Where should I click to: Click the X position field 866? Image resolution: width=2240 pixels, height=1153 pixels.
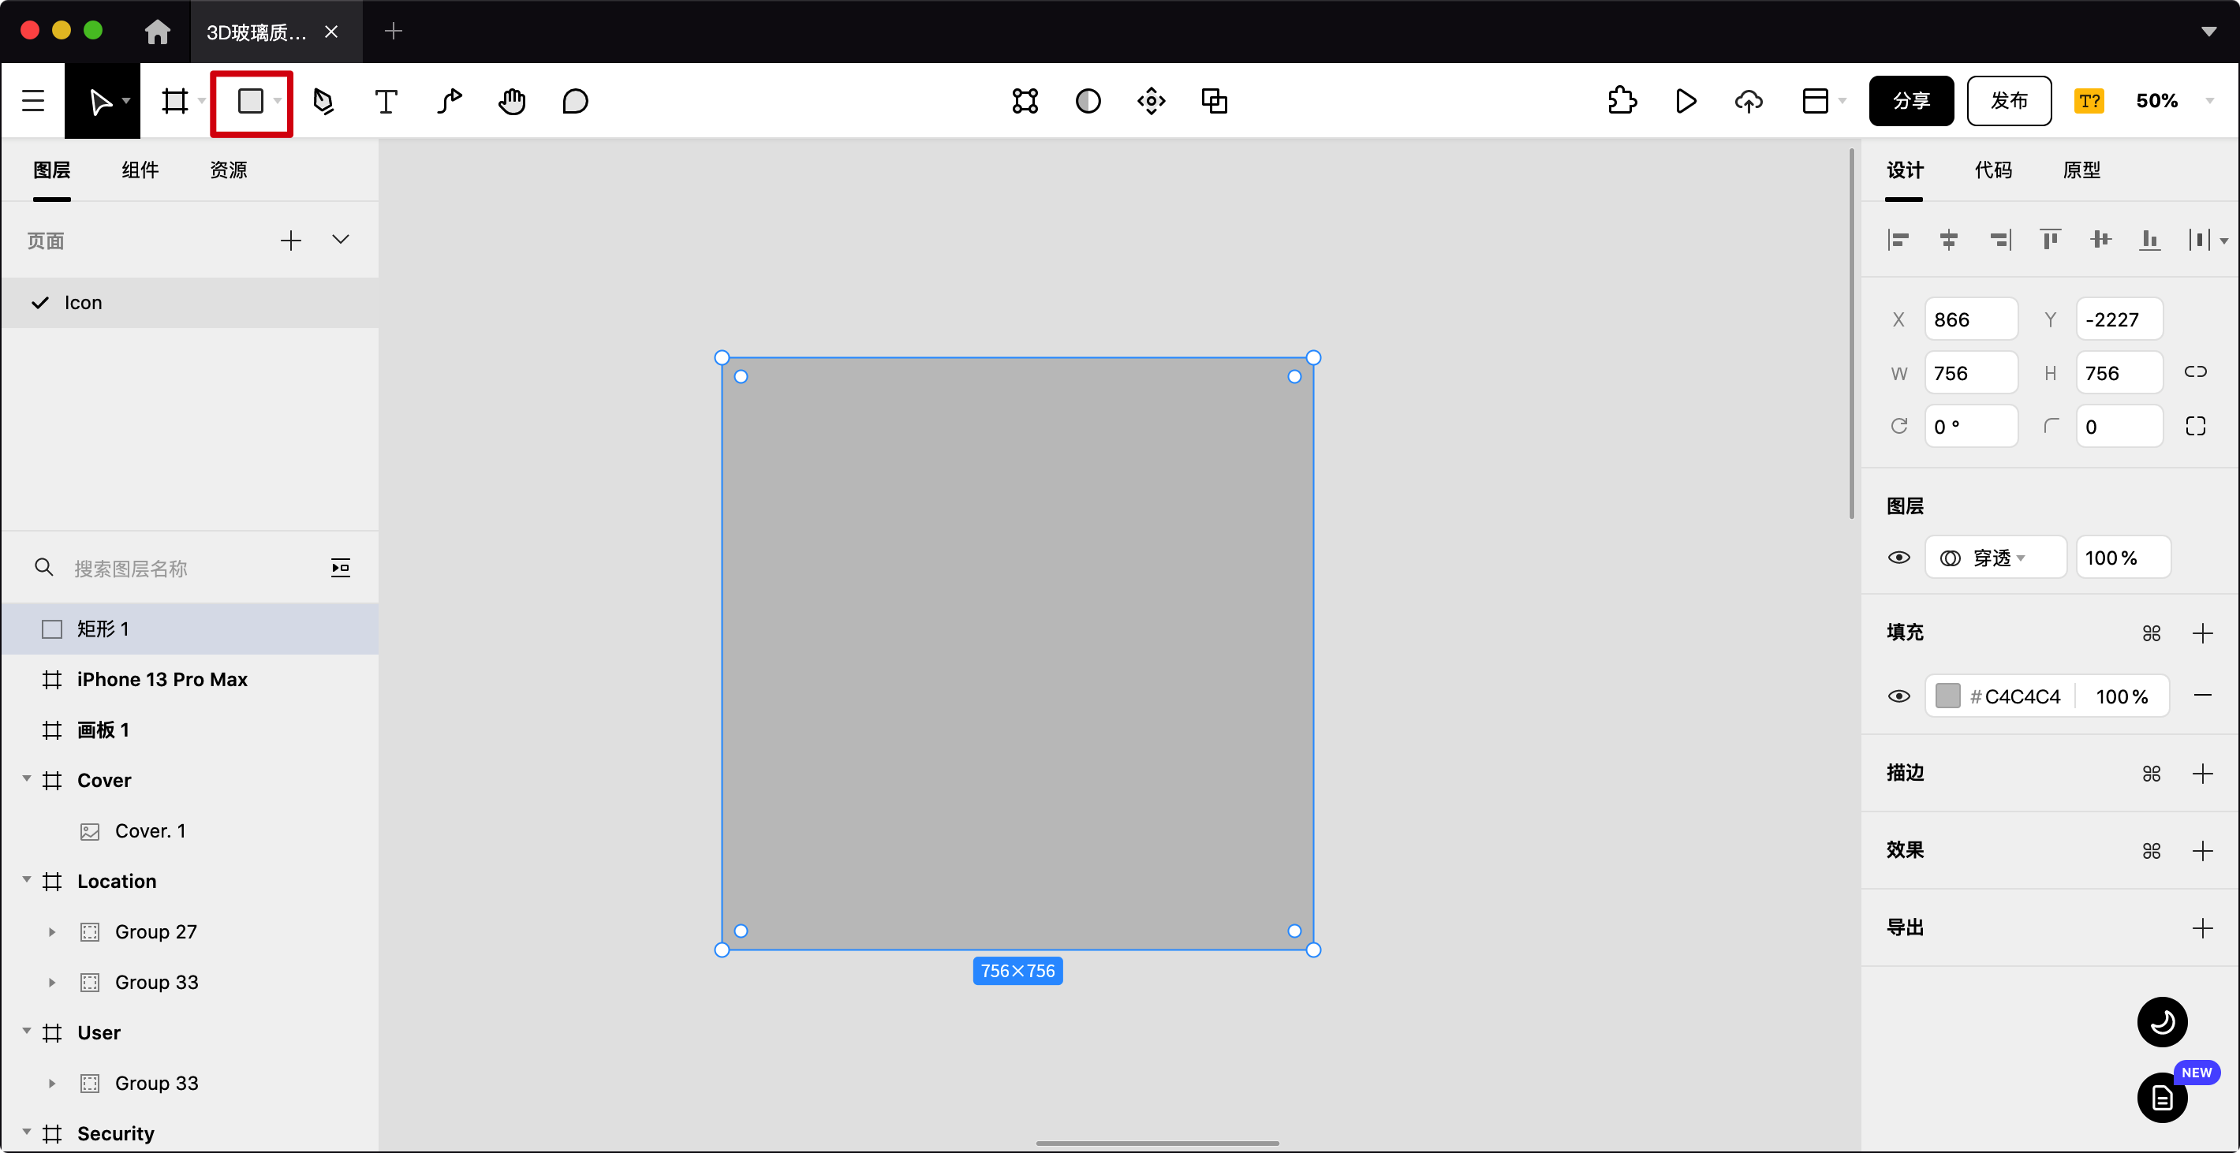(1970, 319)
